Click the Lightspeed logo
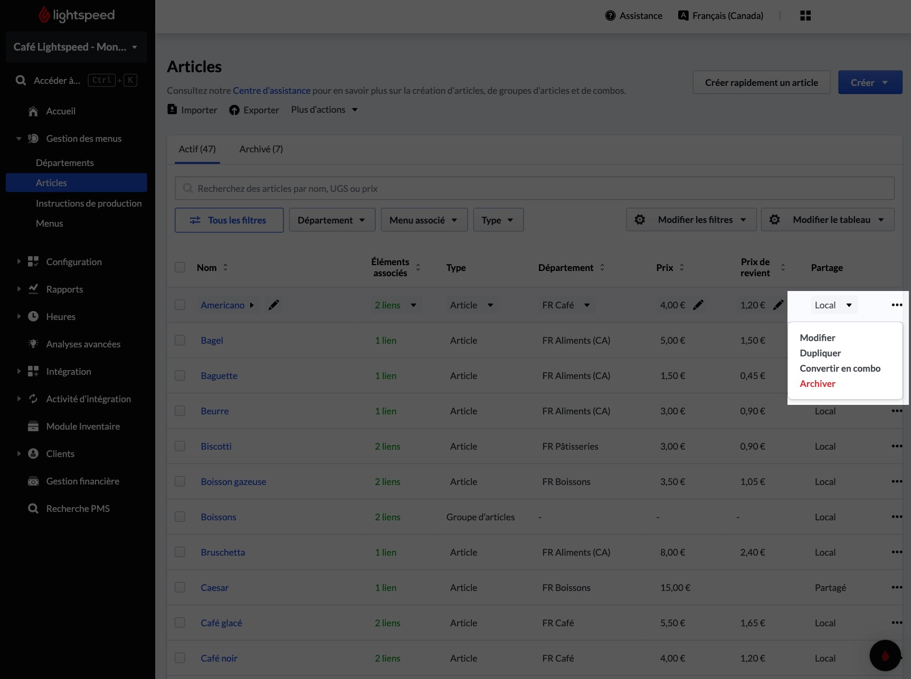 (77, 15)
